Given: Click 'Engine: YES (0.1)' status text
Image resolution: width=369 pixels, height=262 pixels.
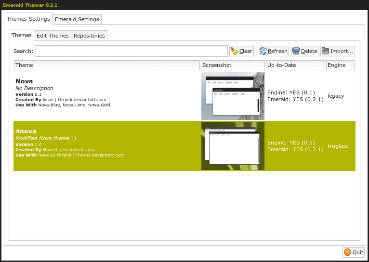Looking at the screenshot, I should (291, 92).
